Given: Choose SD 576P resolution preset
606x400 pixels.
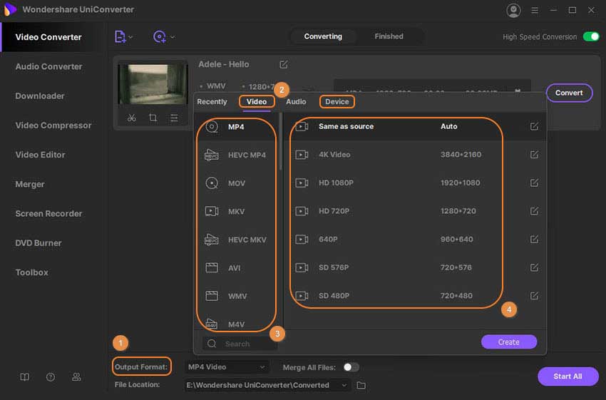Looking at the screenshot, I should [416, 267].
